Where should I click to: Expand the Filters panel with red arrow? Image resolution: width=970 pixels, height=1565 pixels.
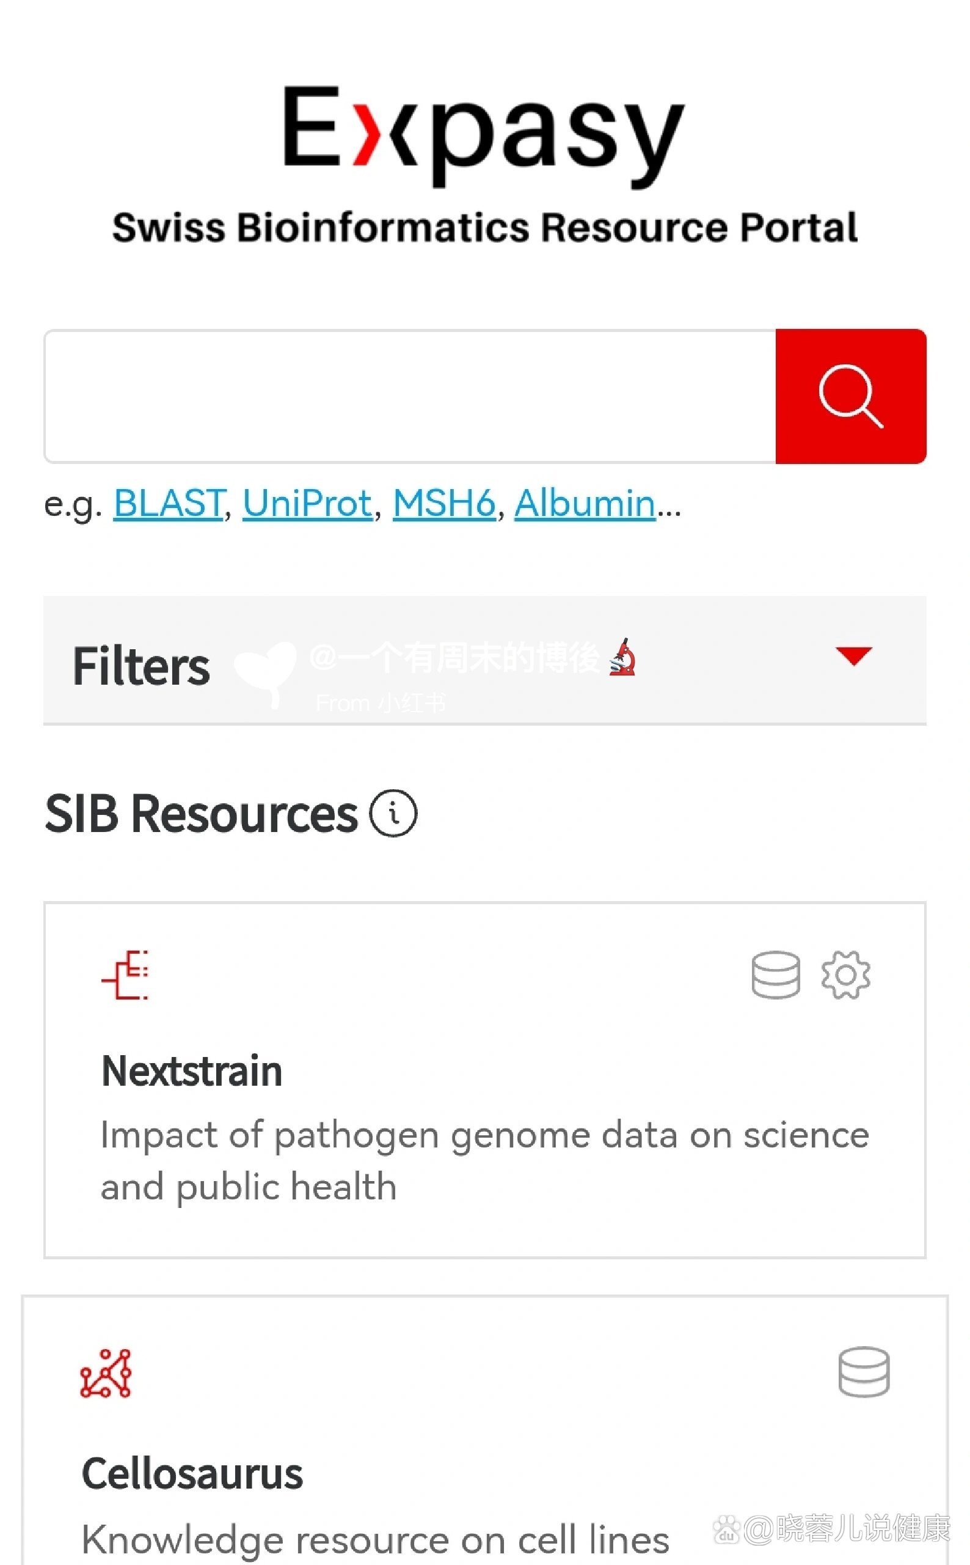(853, 655)
